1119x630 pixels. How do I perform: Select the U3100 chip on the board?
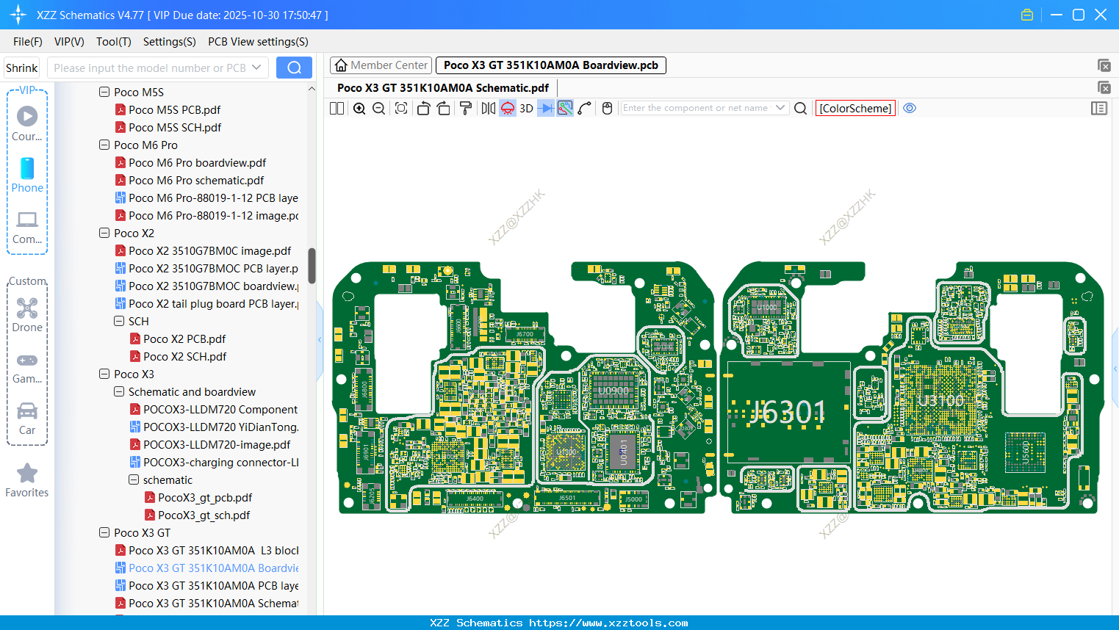940,401
